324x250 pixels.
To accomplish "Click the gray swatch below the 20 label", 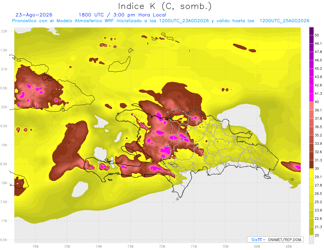I will click(311, 239).
